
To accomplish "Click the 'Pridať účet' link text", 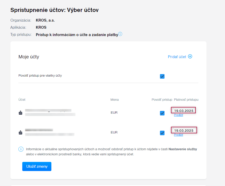I will (177, 57).
